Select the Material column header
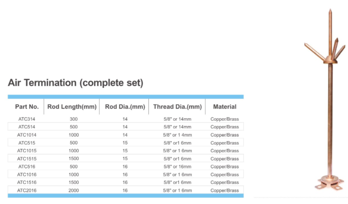The image size is (348, 204). click(224, 107)
